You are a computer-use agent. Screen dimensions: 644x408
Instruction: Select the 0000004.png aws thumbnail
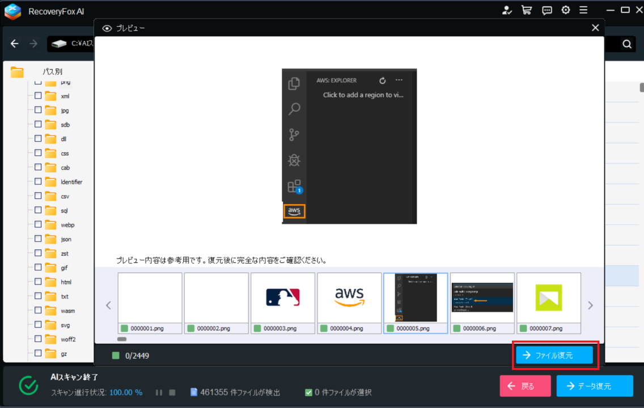click(350, 303)
